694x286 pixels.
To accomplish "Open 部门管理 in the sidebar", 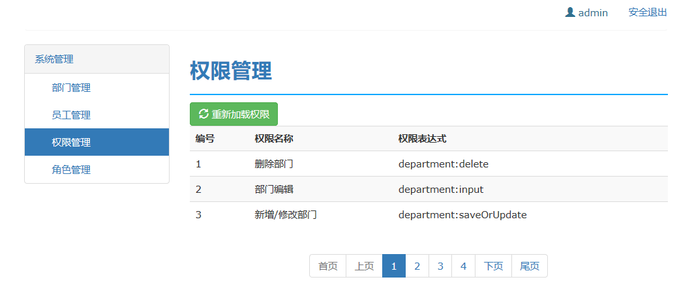I will (71, 88).
